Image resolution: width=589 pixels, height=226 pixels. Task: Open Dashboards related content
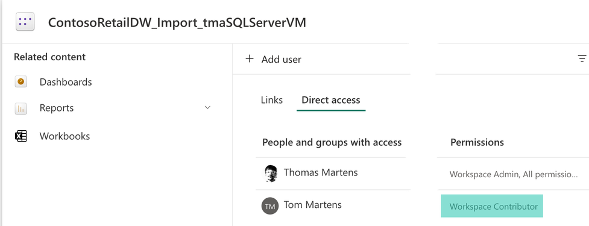click(x=66, y=82)
